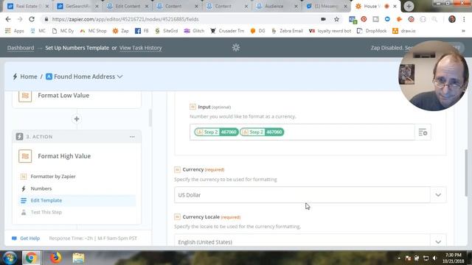Reload the page with the refresh icon
Viewport: 472px width, 265px height.
(x=32, y=19)
